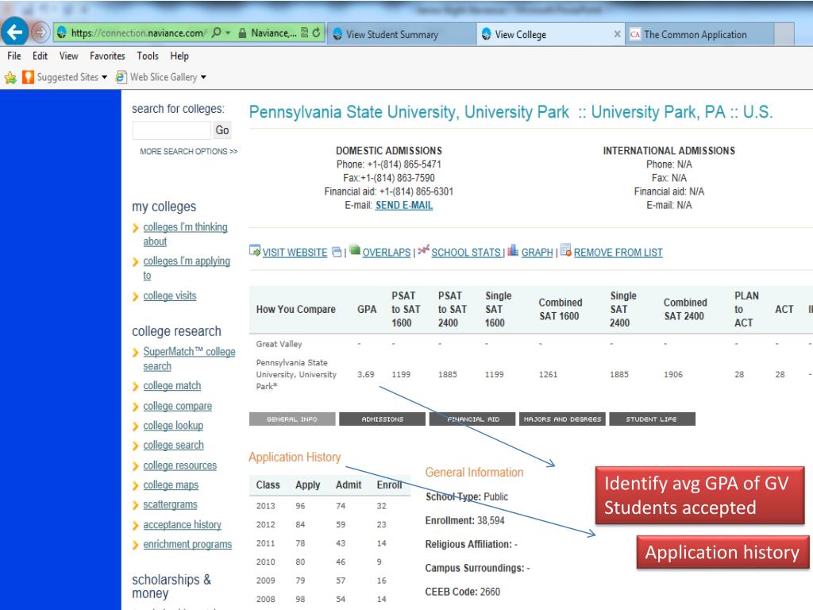Open the Tools menu
Image resolution: width=813 pixels, height=610 pixels.
(x=148, y=56)
